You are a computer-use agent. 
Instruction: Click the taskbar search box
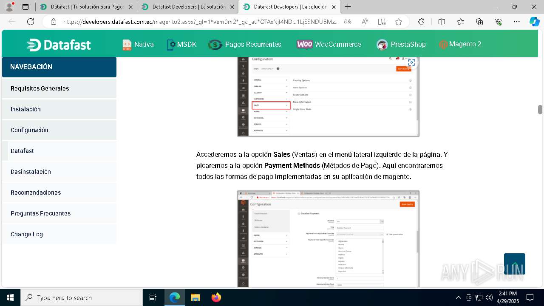click(x=82, y=297)
